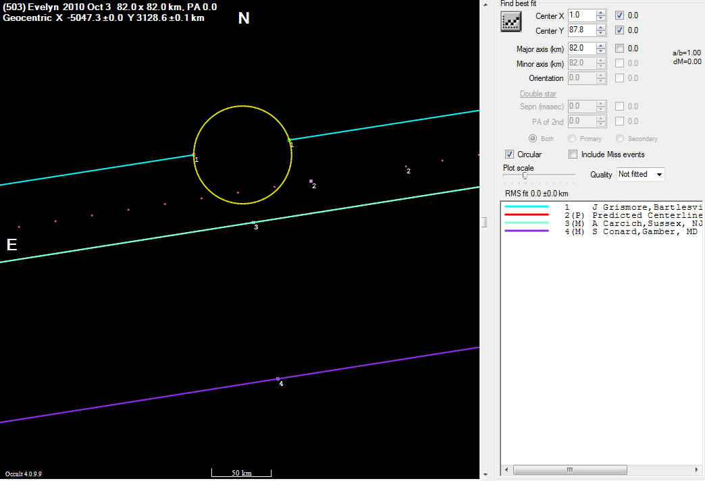Click the Find best fit plot icon button
705x481 pixels.
[511, 22]
